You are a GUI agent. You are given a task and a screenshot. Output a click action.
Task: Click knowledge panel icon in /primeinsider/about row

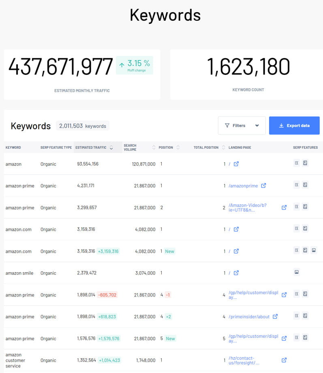305,315
